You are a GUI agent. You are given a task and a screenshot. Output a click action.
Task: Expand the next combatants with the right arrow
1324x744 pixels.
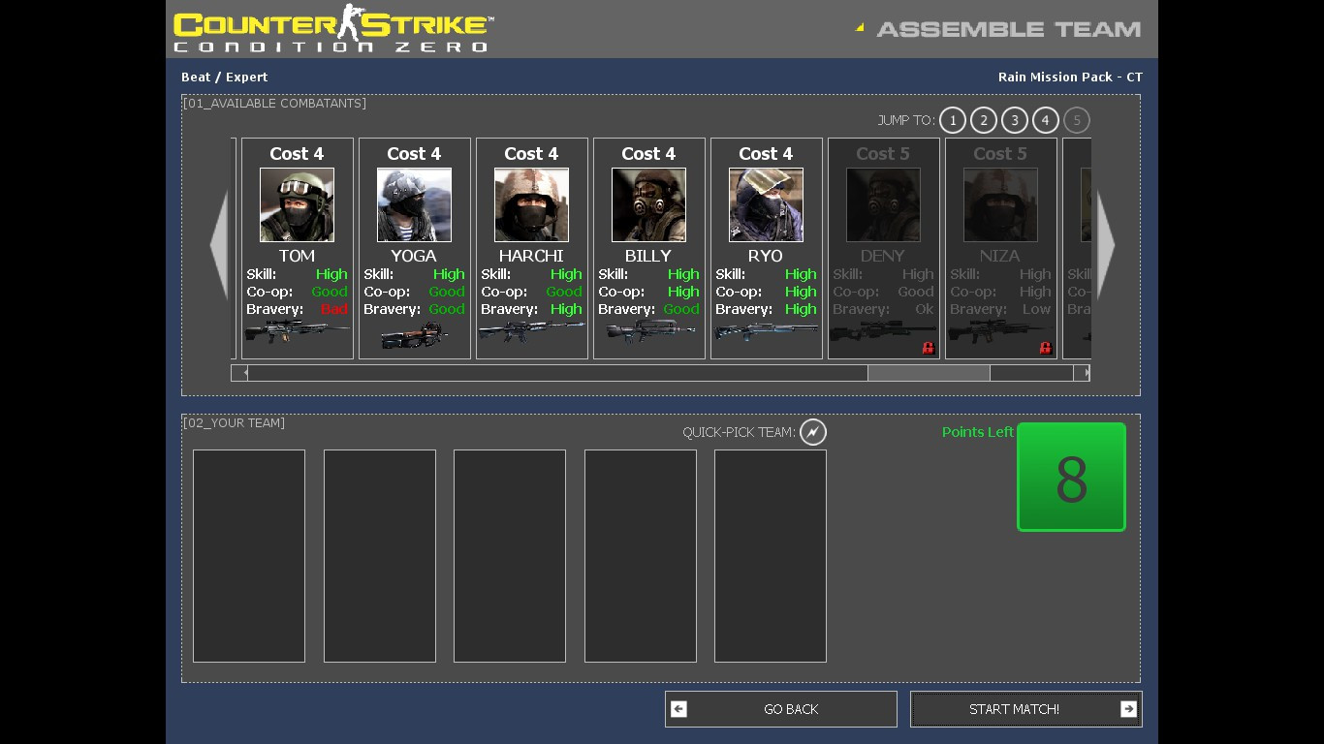pos(1106,246)
